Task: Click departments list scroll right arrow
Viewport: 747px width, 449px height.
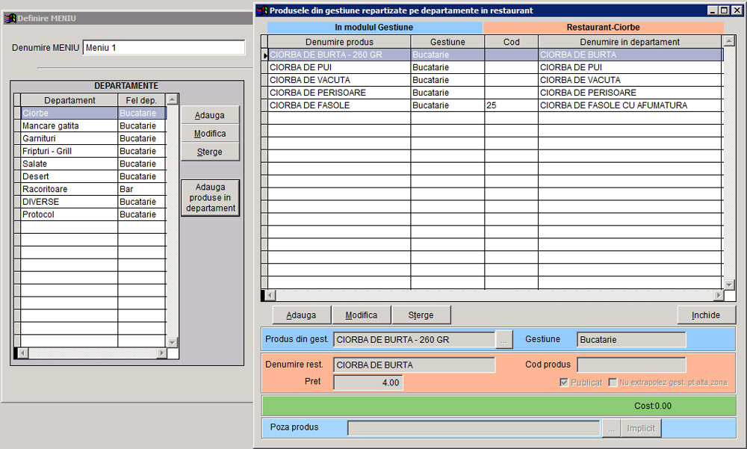Action: (161, 353)
